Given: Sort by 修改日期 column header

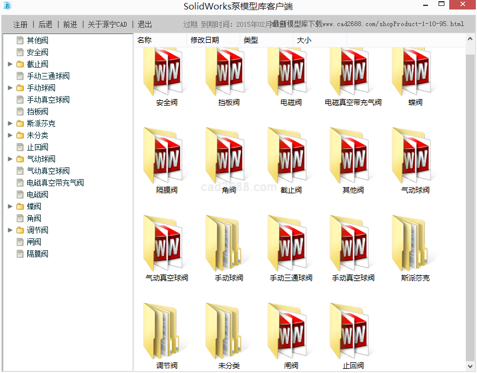Looking at the screenshot, I should click(x=205, y=40).
